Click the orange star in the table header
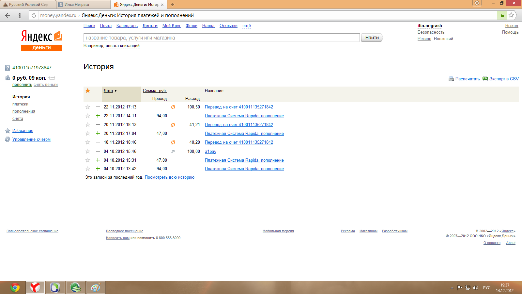 [88, 90]
